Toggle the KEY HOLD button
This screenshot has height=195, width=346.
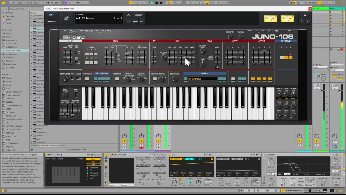click(155, 79)
